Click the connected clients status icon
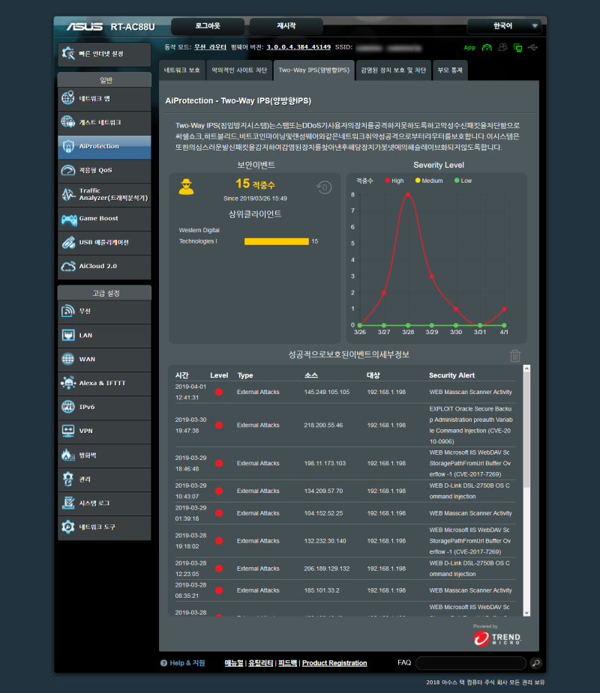 tap(502, 47)
